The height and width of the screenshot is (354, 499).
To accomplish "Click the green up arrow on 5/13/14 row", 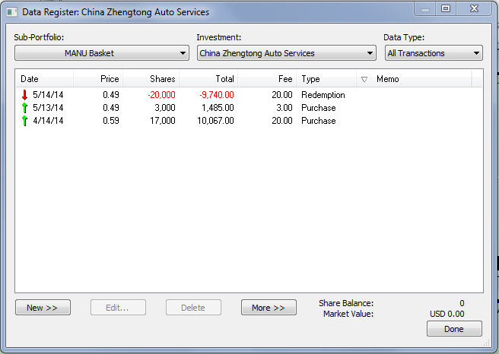I will click(x=24, y=108).
